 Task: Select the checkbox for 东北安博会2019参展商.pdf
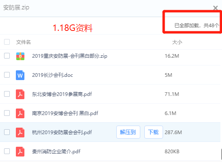tap(7, 94)
